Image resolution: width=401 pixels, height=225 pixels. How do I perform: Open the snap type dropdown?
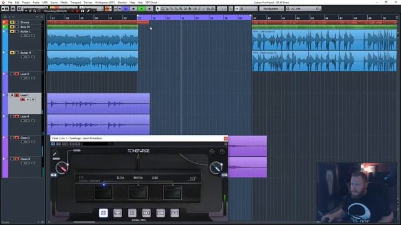point(250,9)
